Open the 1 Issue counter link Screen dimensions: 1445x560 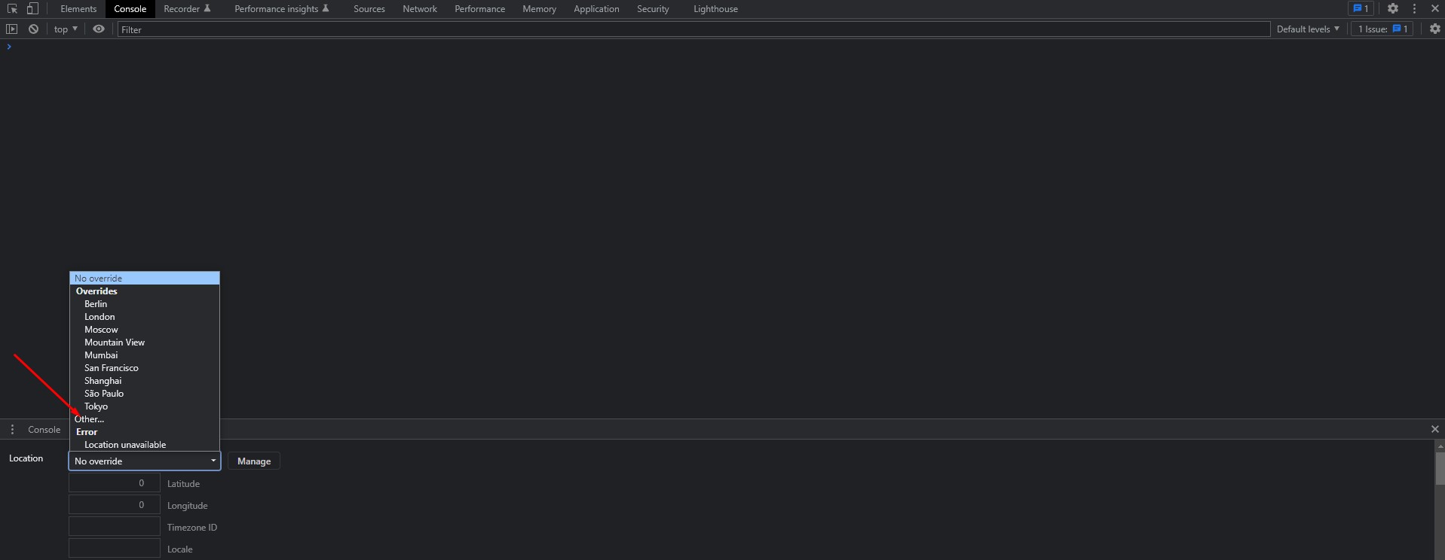pos(1382,29)
